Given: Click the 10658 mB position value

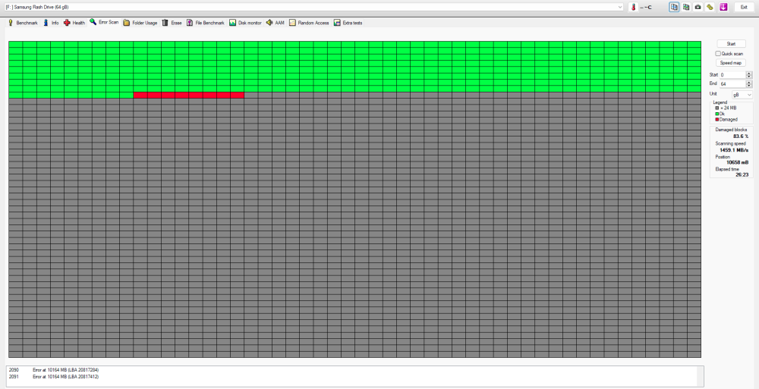Looking at the screenshot, I should pos(737,162).
